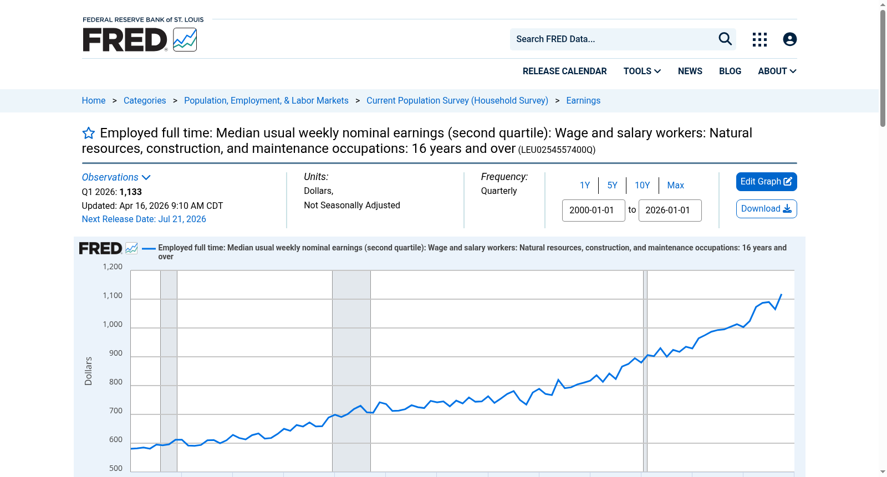
Task: Click the FRED logo in the header
Action: (x=140, y=39)
